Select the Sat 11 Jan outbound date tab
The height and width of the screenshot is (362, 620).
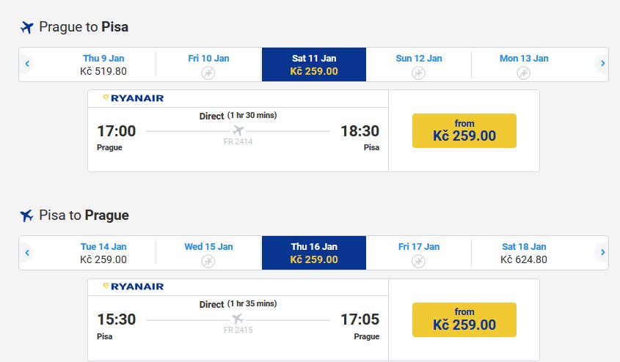click(x=314, y=64)
